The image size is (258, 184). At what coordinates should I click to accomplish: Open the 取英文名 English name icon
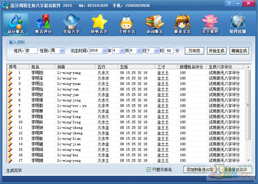click(182, 24)
